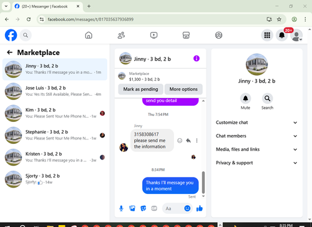This screenshot has width=312, height=227.
Task: Click the 3158308617 message bubble
Action: [x=152, y=141]
